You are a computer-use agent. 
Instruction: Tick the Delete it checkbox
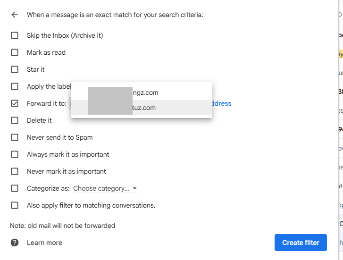[x=15, y=120]
